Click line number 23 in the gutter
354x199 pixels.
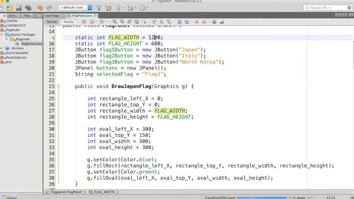(x=51, y=86)
